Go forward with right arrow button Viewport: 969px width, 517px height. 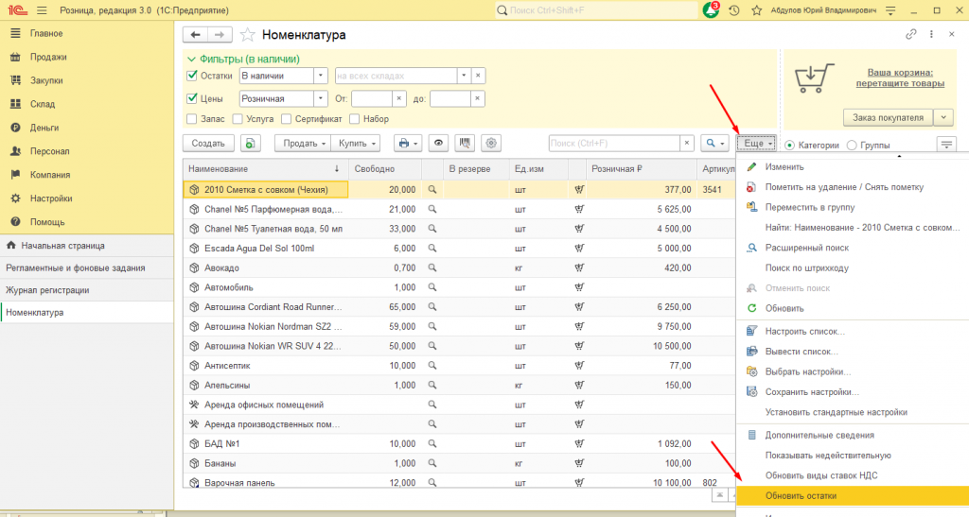pyautogui.click(x=220, y=35)
